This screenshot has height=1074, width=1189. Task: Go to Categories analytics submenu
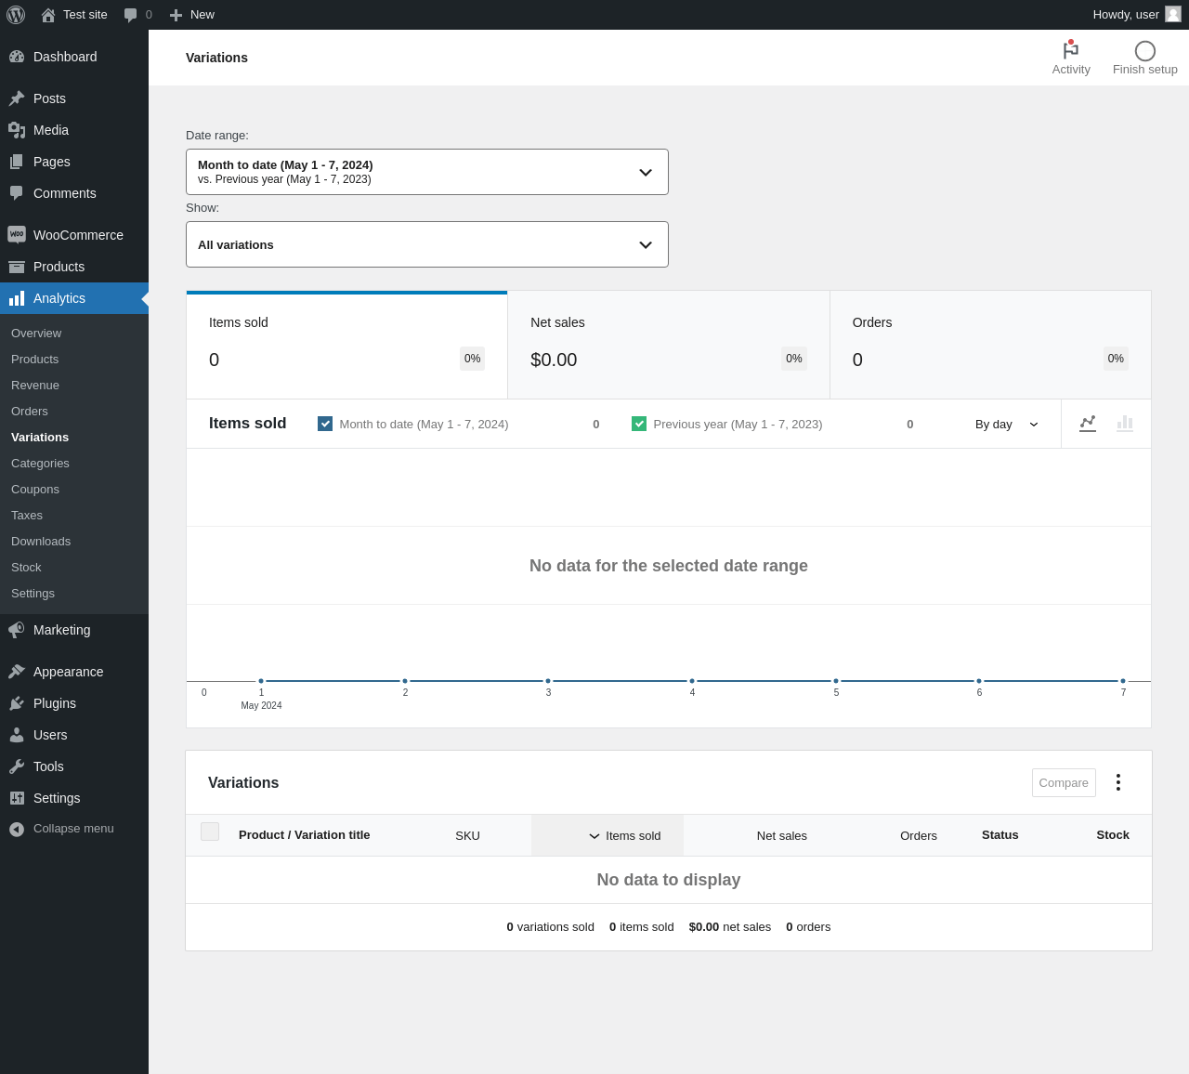tap(40, 464)
